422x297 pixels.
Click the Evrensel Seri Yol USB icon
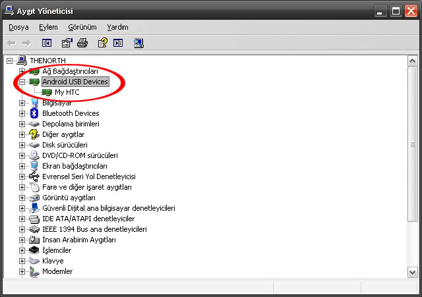pyautogui.click(x=34, y=176)
